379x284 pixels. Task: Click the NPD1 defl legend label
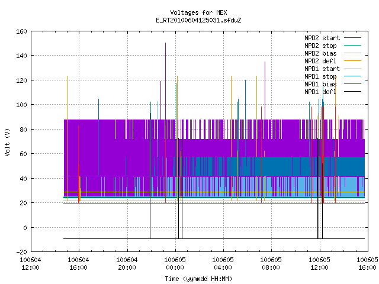[320, 92]
